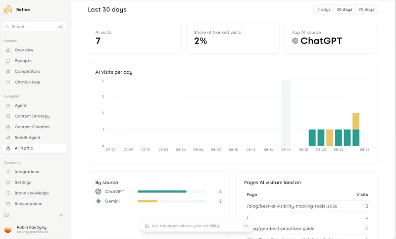Open the Agent section
The width and height of the screenshot is (396, 239).
(x=34, y=105)
